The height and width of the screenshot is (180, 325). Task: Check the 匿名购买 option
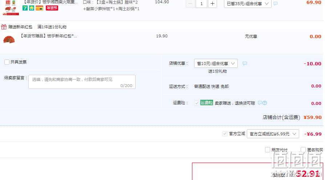click(303, 150)
